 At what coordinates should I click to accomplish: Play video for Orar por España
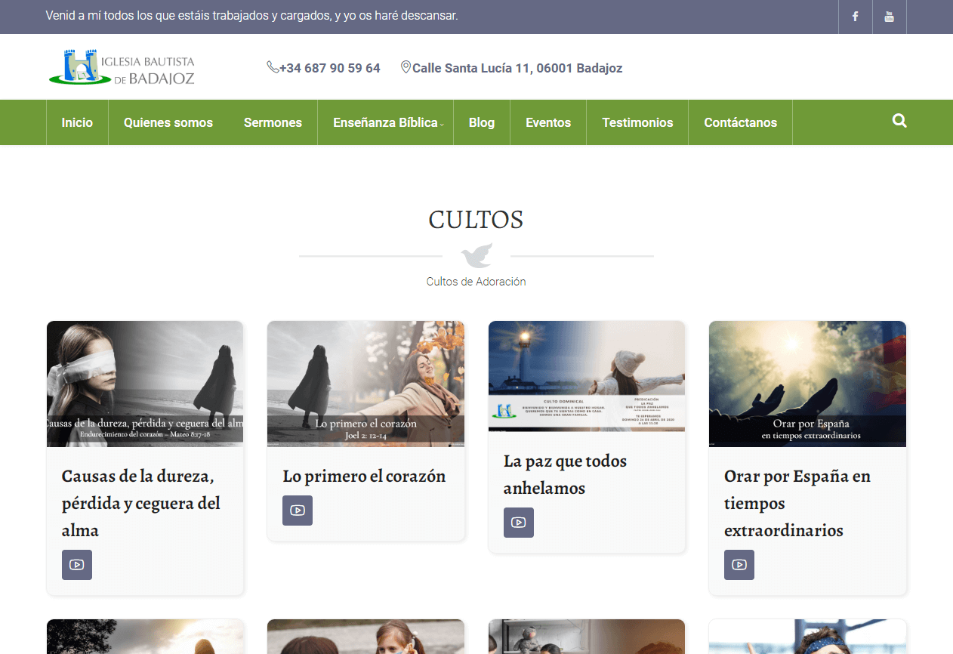point(739,565)
